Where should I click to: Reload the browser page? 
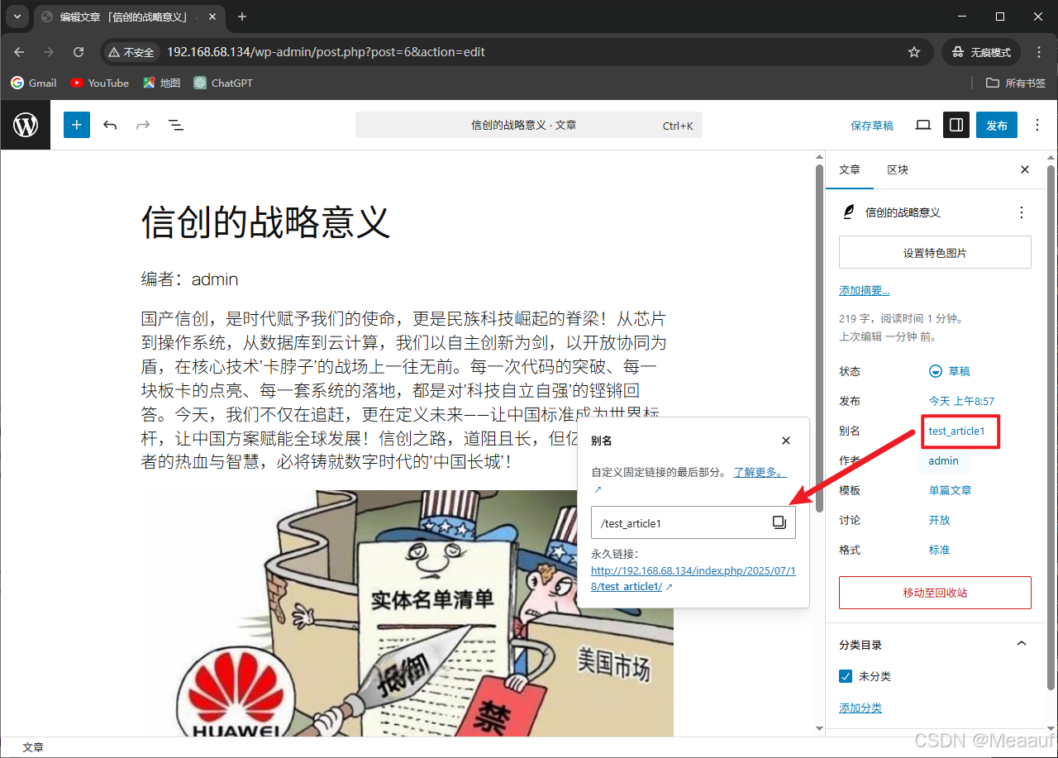pos(79,52)
